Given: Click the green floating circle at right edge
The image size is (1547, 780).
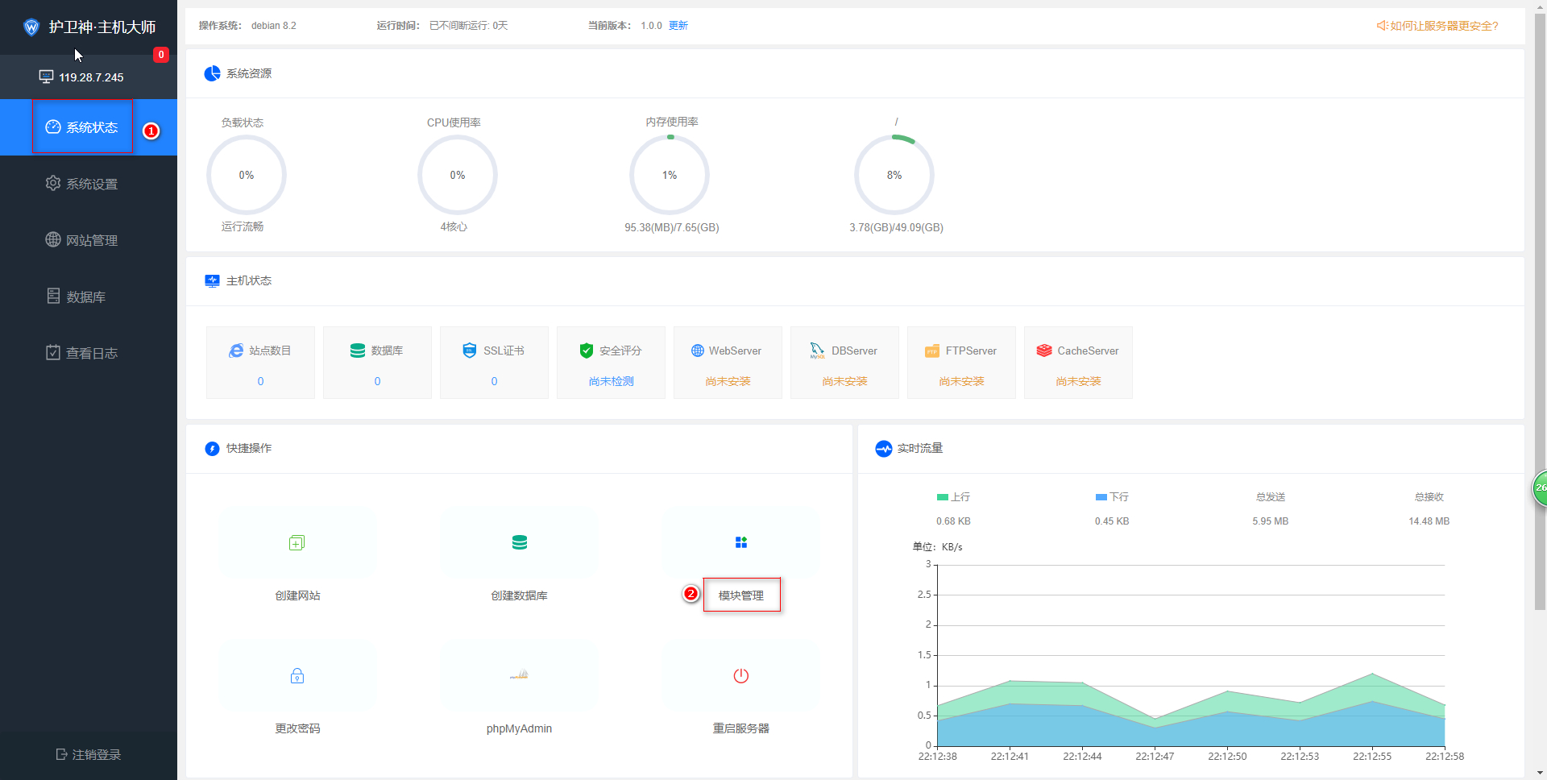Looking at the screenshot, I should click(x=1540, y=487).
